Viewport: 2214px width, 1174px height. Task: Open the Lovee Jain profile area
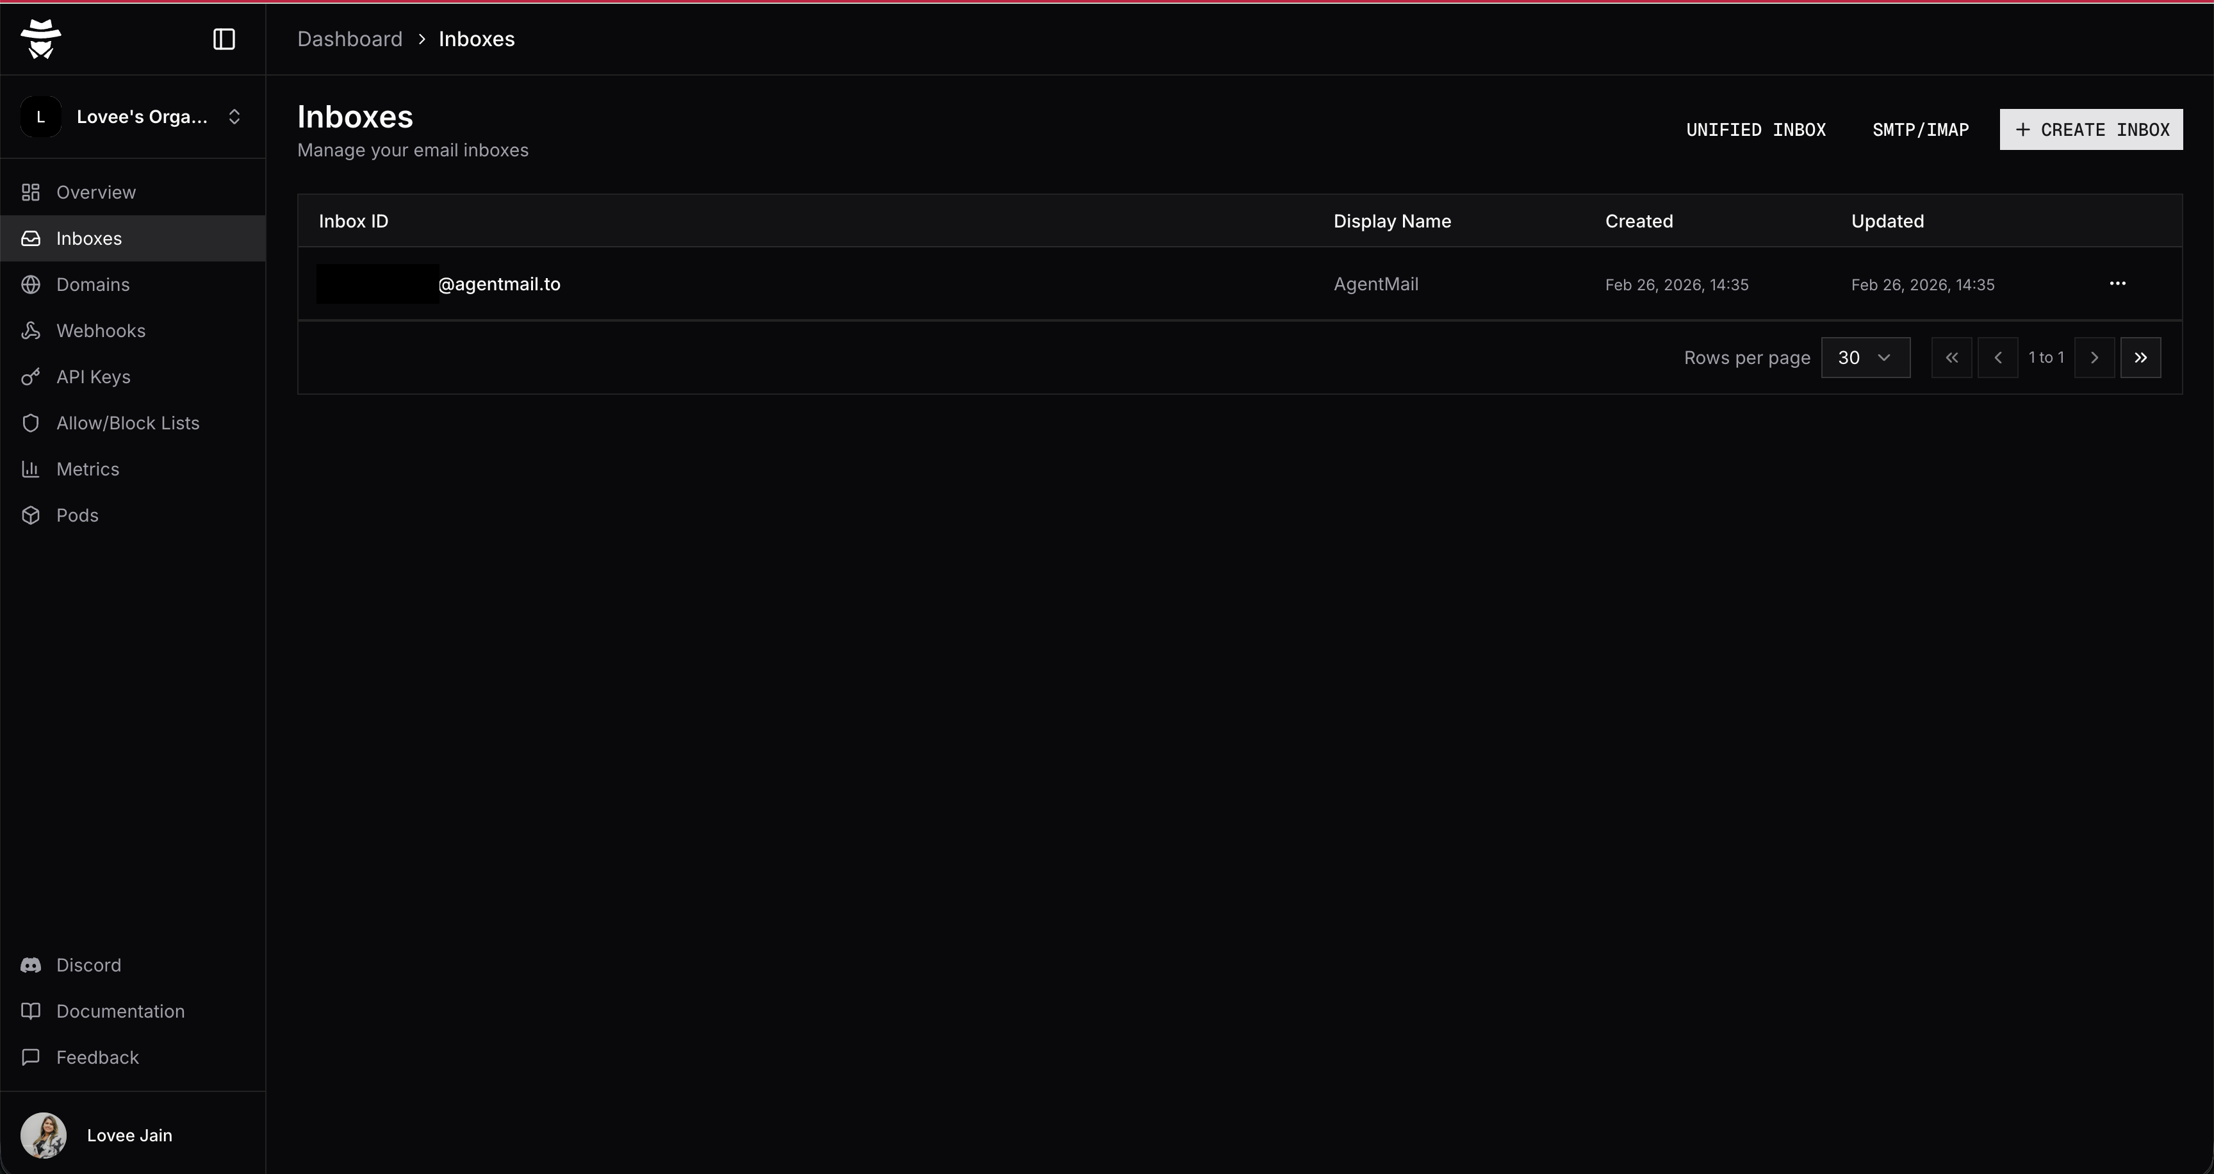(129, 1134)
